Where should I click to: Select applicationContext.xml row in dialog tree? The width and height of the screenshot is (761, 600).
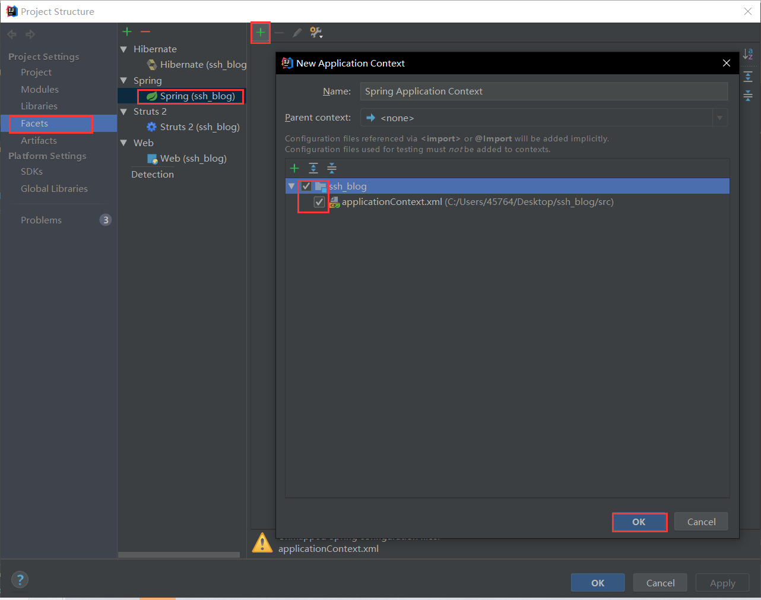(x=508, y=202)
